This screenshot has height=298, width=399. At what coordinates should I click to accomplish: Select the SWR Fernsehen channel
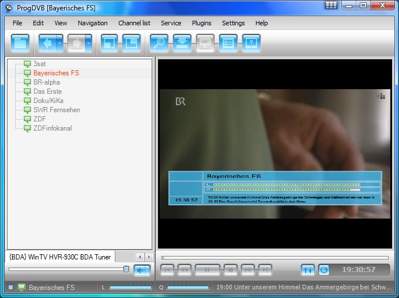[57, 110]
